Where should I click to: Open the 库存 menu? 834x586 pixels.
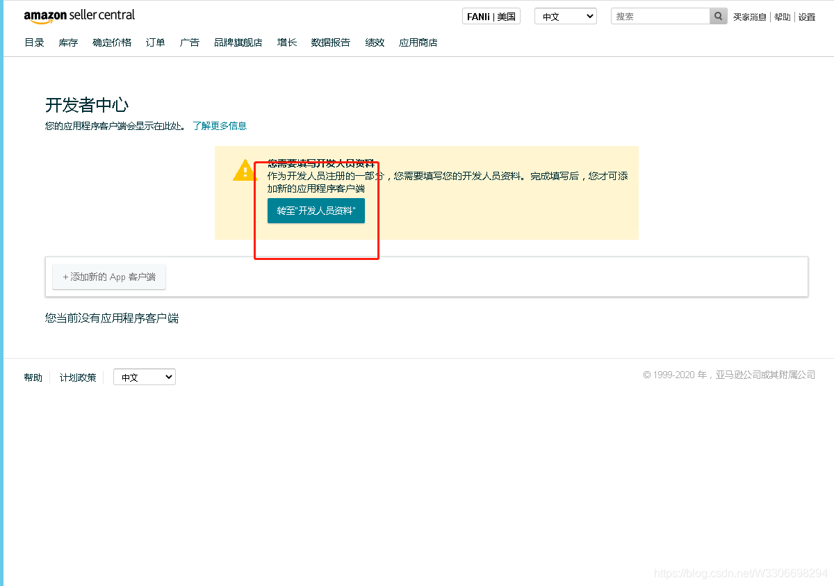click(68, 42)
